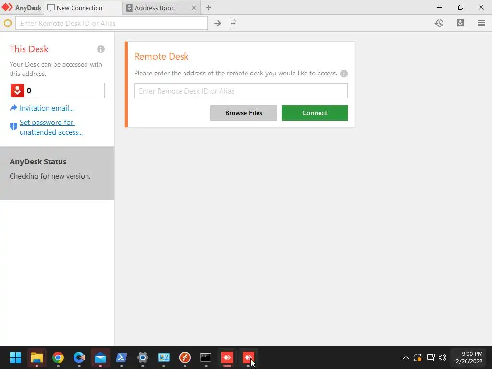Viewport: 492px width, 369px height.
Task: Launch Google Chrome from the taskbar
Action: pos(58,357)
